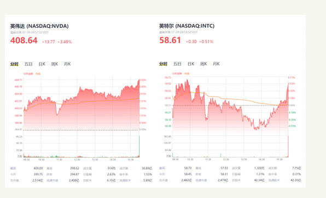Open NVDA 日K daily candlestick tab

pos(42,64)
